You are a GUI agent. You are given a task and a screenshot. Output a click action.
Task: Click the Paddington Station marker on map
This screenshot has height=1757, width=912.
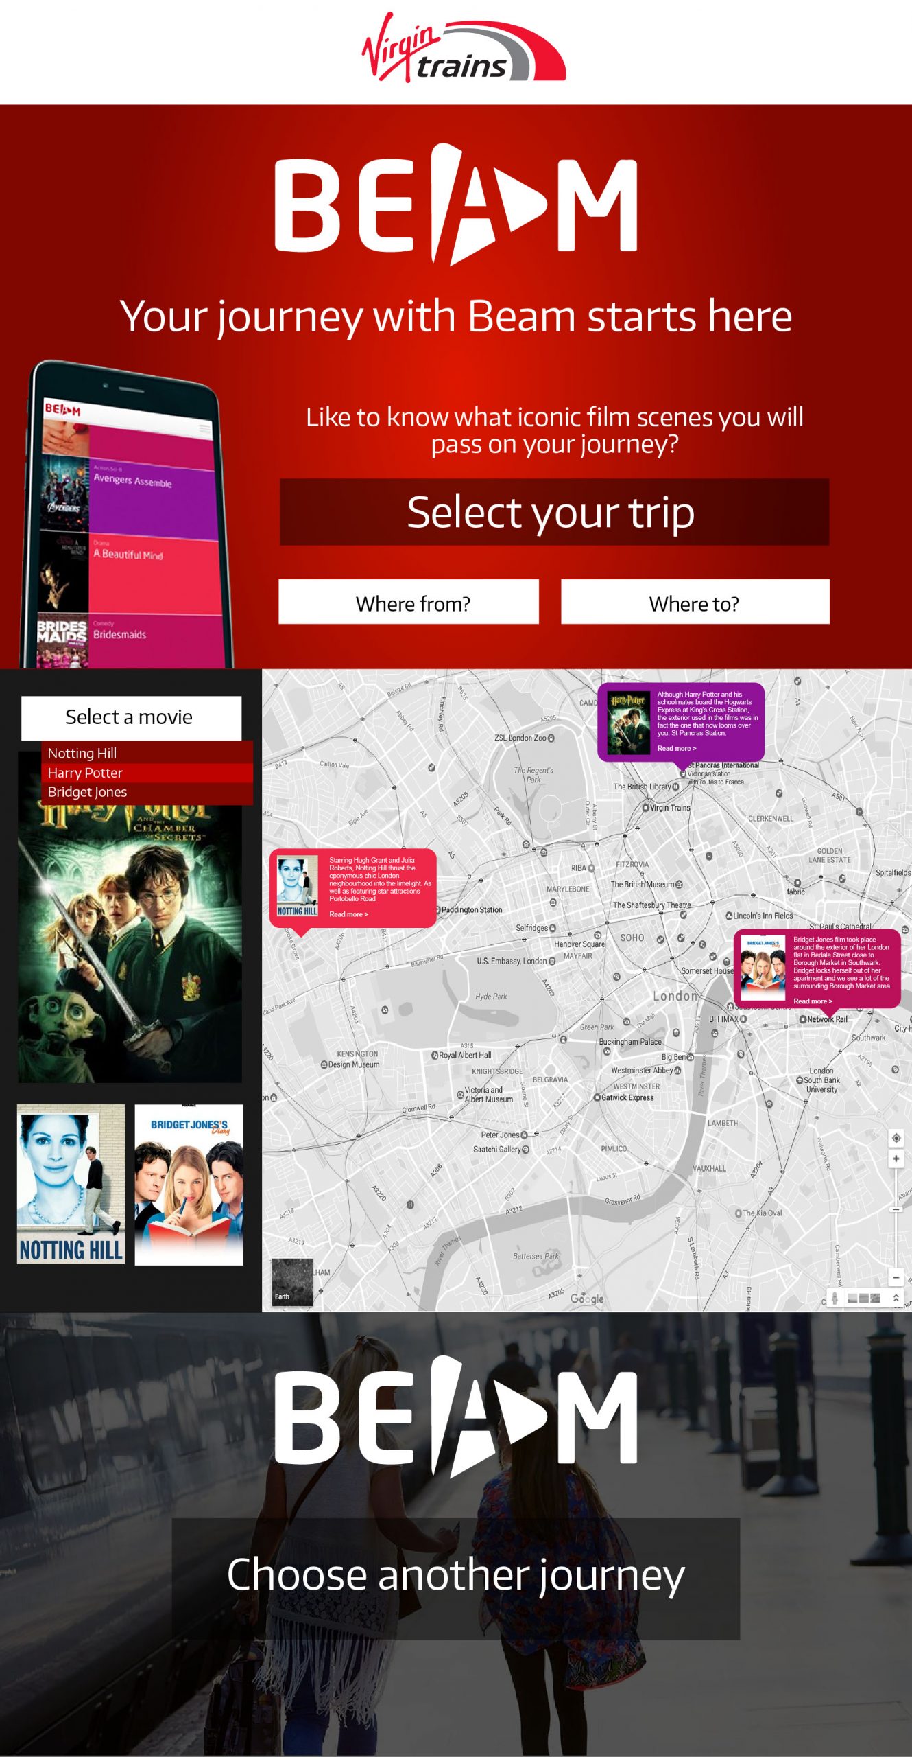pyautogui.click(x=437, y=910)
